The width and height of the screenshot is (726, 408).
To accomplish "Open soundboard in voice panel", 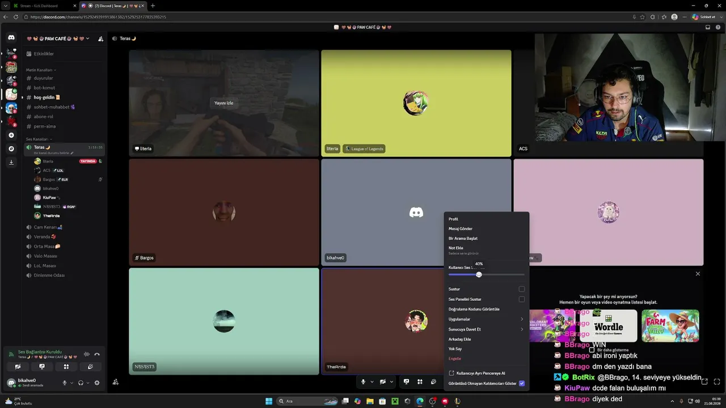I will (x=90, y=367).
